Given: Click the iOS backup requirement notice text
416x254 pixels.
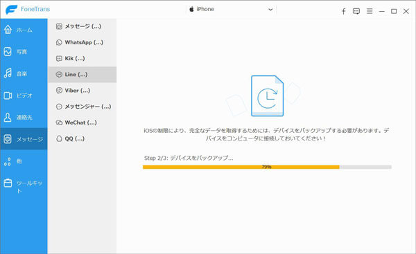Looking at the screenshot, I should 266,134.
